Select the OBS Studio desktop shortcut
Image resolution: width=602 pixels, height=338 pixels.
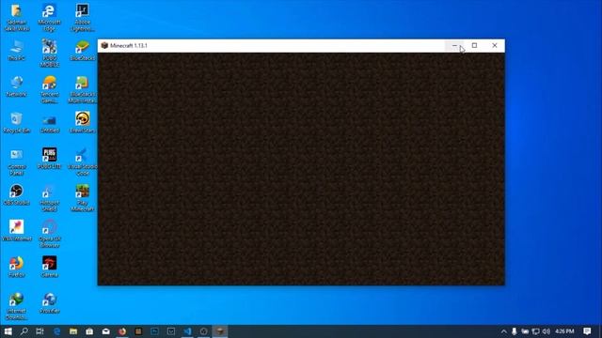pos(16,194)
